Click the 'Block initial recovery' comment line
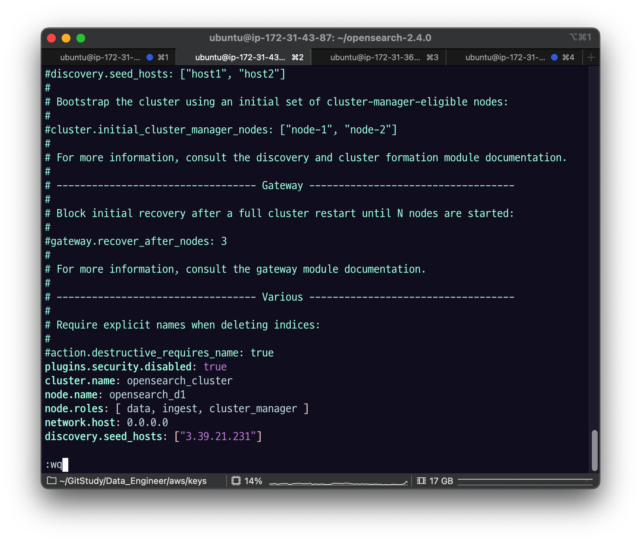Image resolution: width=641 pixels, height=543 pixels. point(280,214)
